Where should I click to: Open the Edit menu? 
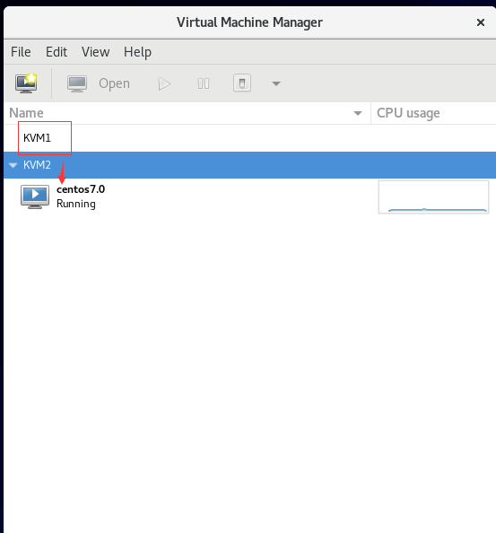57,52
